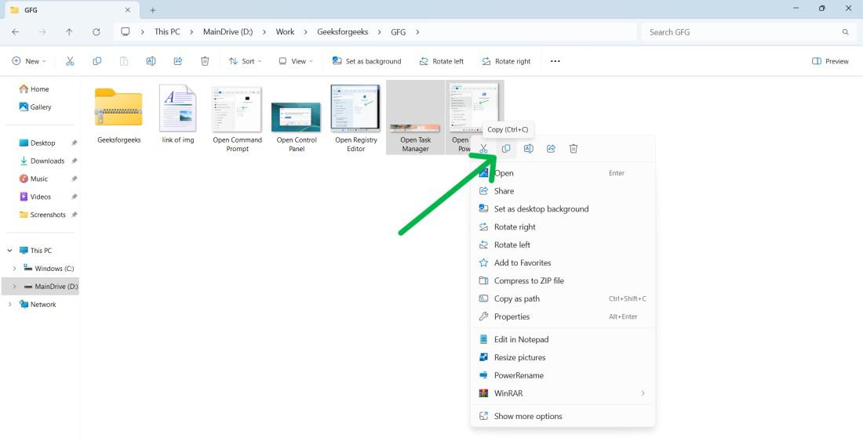Go back with the left arrow
This screenshot has height=441, width=863.
16,32
